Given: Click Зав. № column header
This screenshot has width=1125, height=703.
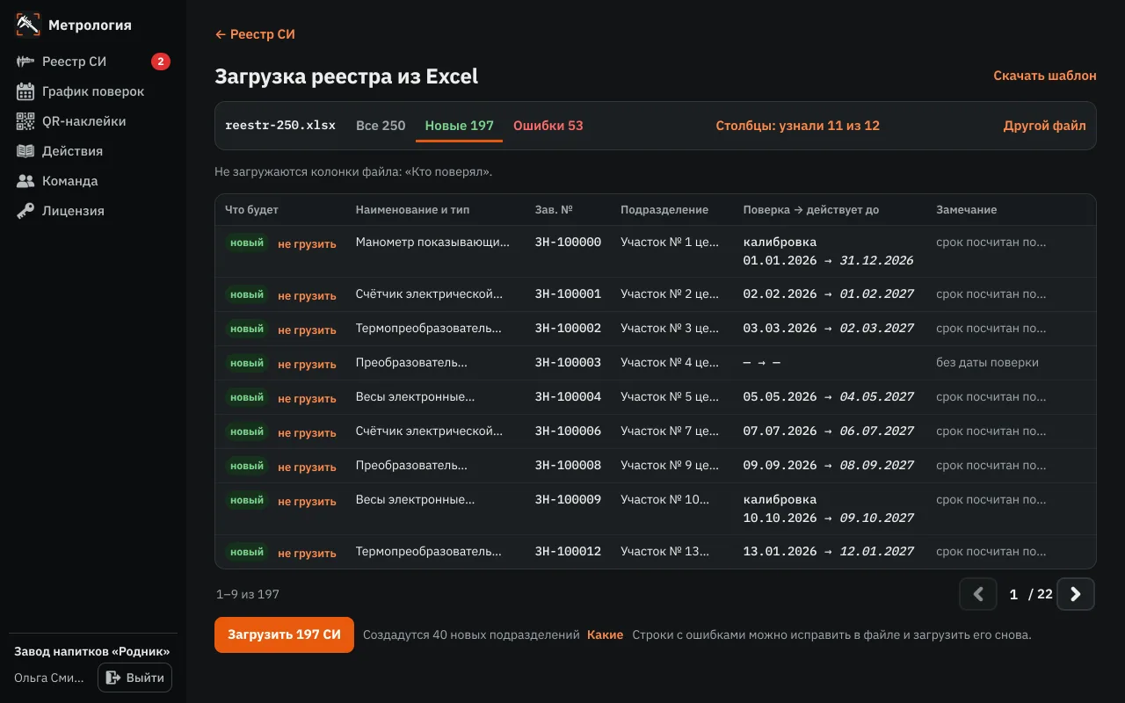Looking at the screenshot, I should (x=554, y=210).
